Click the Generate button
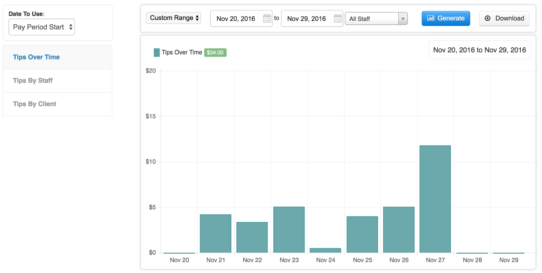Screen dimensions: 542x273 (x=446, y=18)
